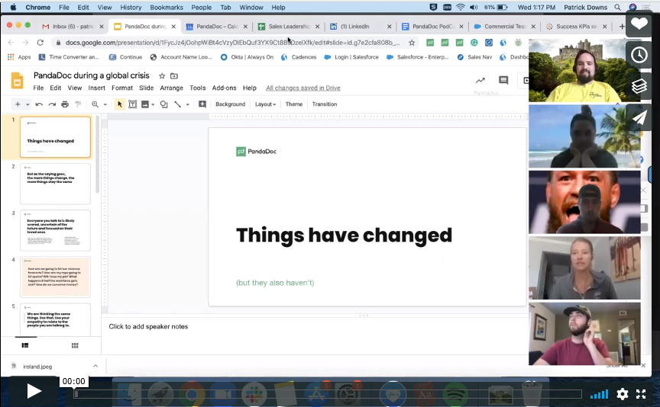This screenshot has width=660, height=407.
Task: Click the Chrome reload button
Action: (x=40, y=43)
